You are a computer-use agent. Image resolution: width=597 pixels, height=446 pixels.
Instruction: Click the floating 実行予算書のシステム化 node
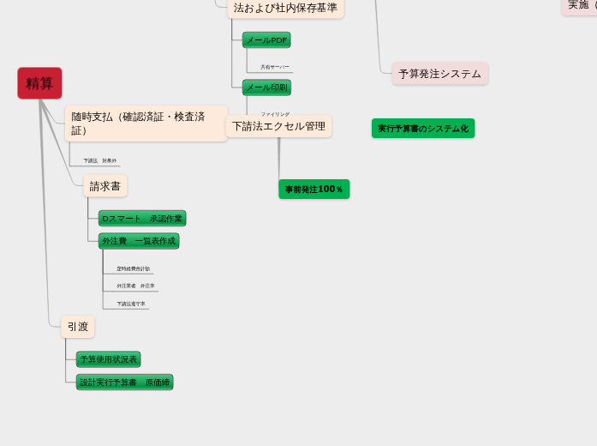tap(422, 129)
